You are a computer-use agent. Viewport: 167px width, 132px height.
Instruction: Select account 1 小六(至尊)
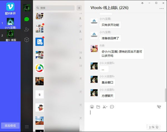pos(10,23)
